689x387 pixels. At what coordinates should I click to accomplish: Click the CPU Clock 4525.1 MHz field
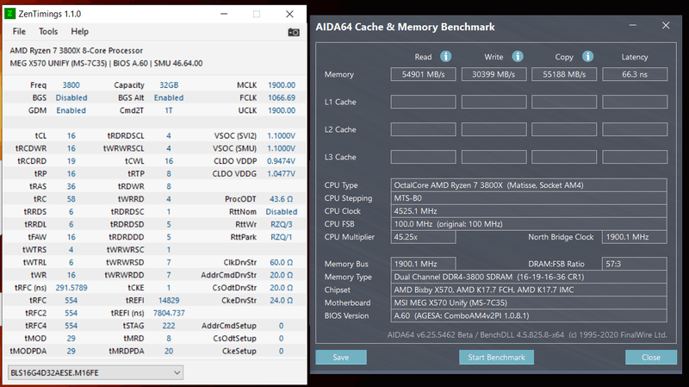click(x=529, y=211)
